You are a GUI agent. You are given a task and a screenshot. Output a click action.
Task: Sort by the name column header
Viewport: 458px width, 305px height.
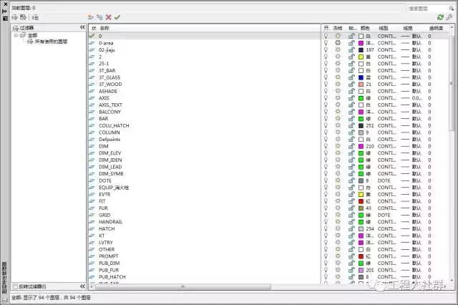tap(104, 28)
